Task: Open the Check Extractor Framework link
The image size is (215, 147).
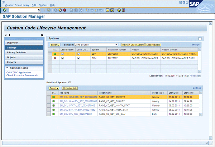Action: click(x=22, y=75)
